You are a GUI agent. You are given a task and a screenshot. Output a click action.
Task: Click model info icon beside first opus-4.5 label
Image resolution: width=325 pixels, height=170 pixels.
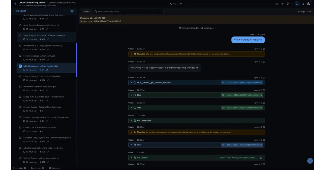point(264,49)
